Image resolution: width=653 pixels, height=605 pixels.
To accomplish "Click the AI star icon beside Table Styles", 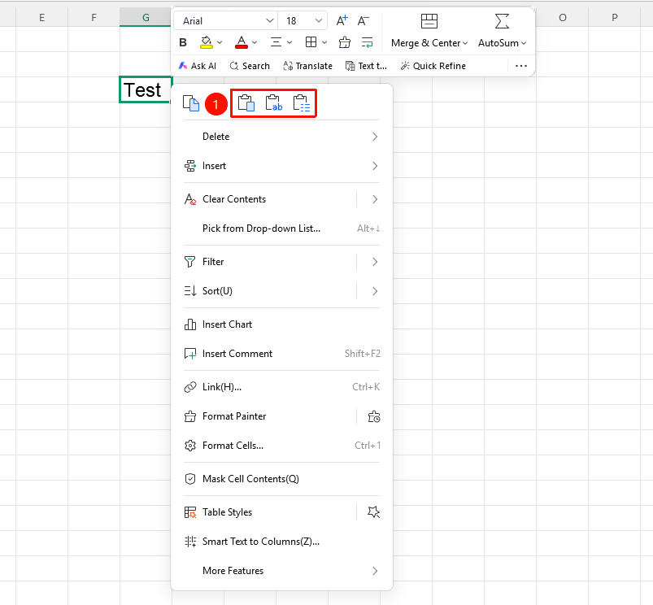I will [x=373, y=512].
